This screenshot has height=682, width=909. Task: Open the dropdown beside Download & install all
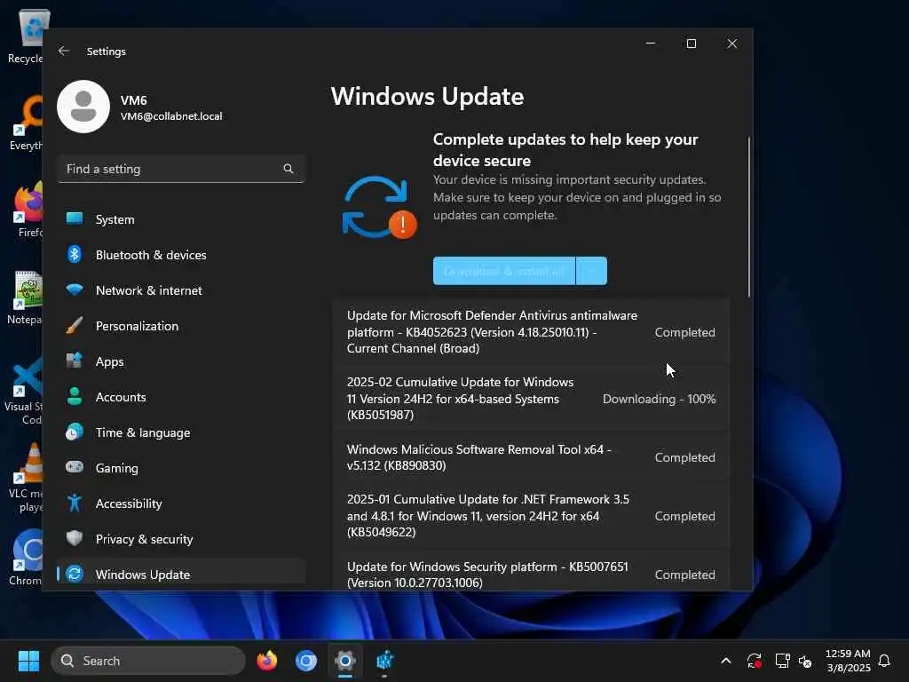(592, 271)
